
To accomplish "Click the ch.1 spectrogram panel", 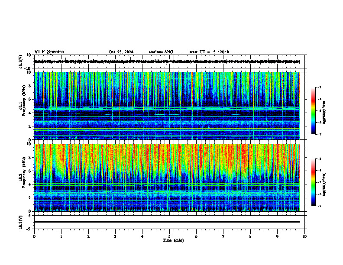I will click(170, 106).
